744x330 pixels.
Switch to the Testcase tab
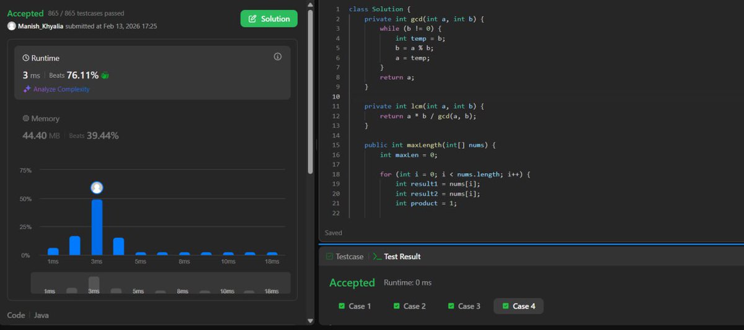[347, 256]
